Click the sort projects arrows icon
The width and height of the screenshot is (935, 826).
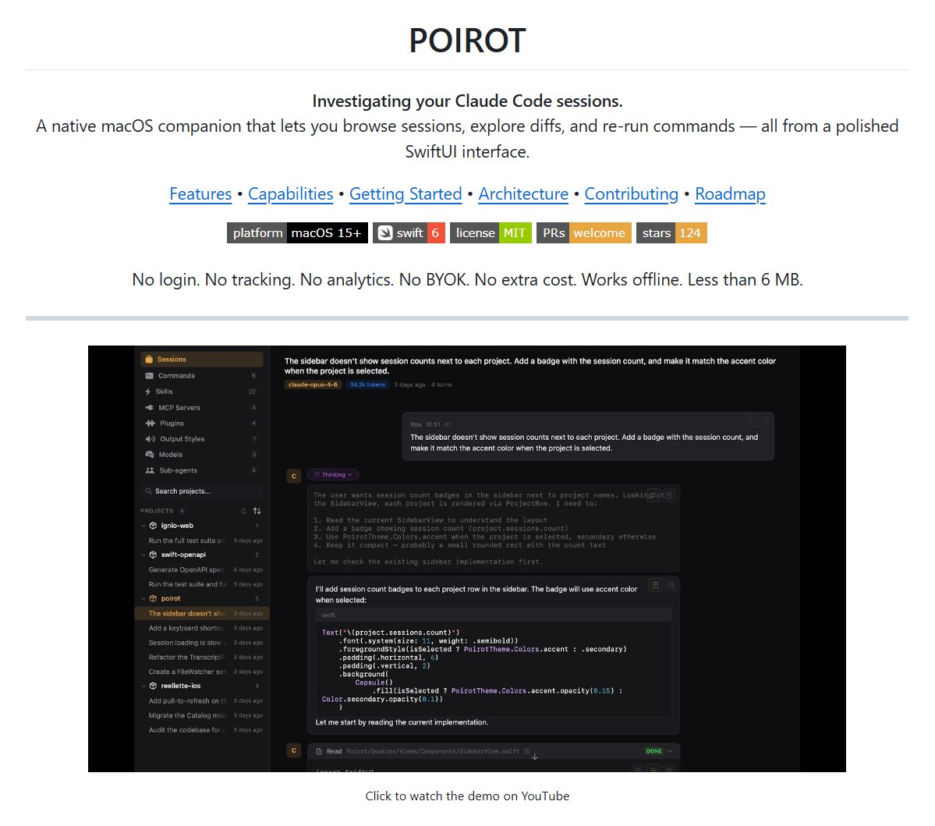click(x=257, y=511)
